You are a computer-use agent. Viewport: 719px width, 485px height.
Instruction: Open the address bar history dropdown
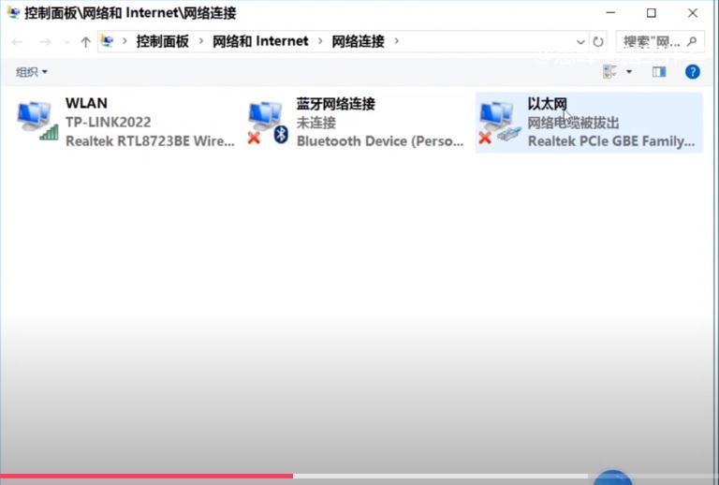(x=580, y=42)
